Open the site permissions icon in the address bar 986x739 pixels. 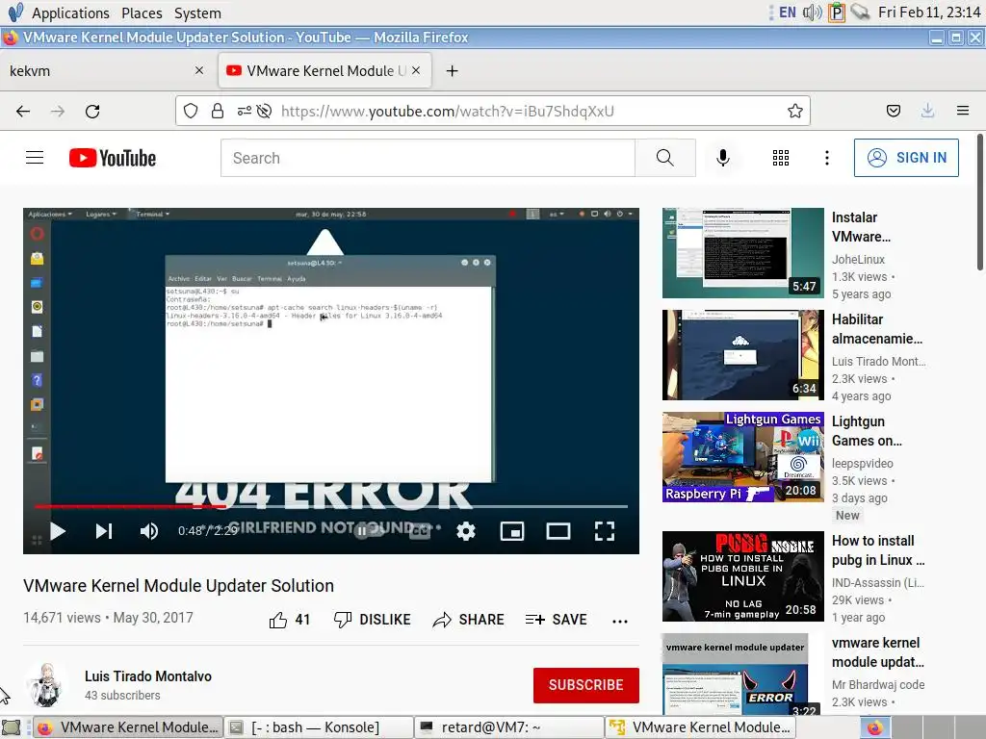click(244, 112)
